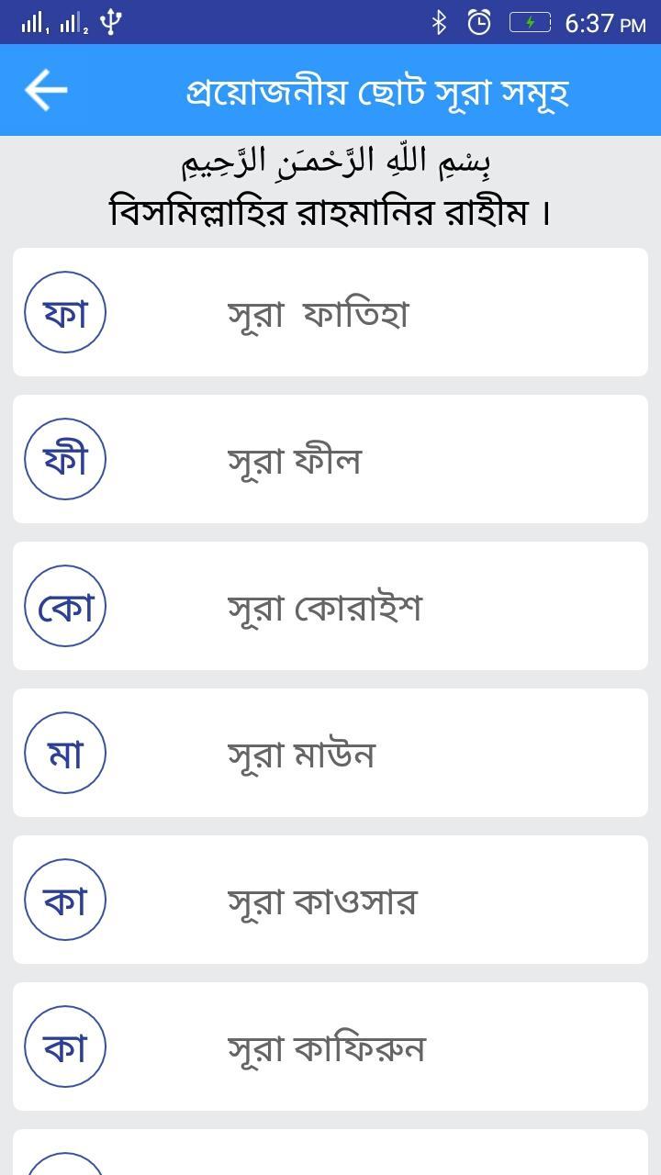
Task: Tap the battery charging indicator
Action: (530, 22)
